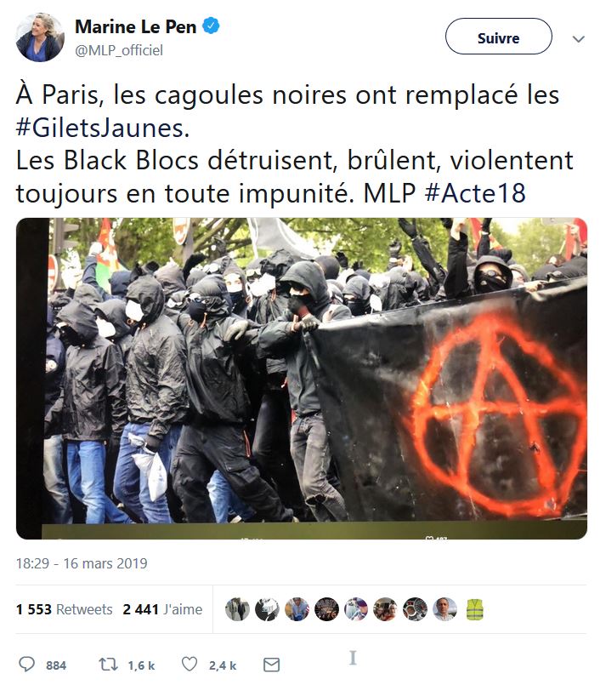This screenshot has width=600, height=685.
Task: Click the 884 replies count
Action: (56, 665)
